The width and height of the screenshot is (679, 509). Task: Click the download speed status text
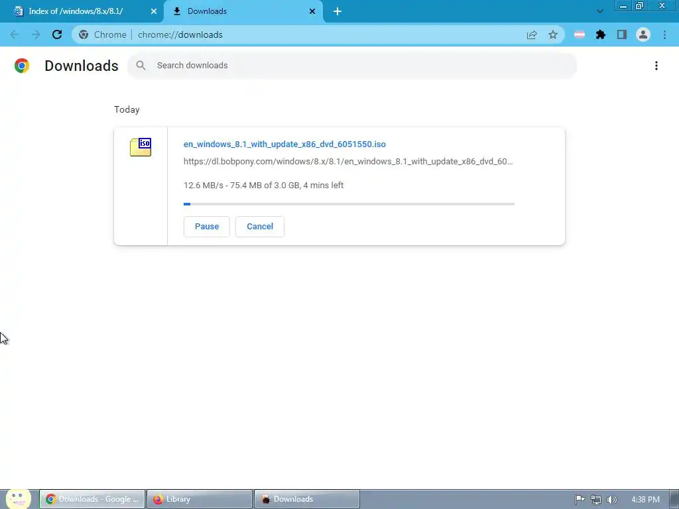coord(263,186)
